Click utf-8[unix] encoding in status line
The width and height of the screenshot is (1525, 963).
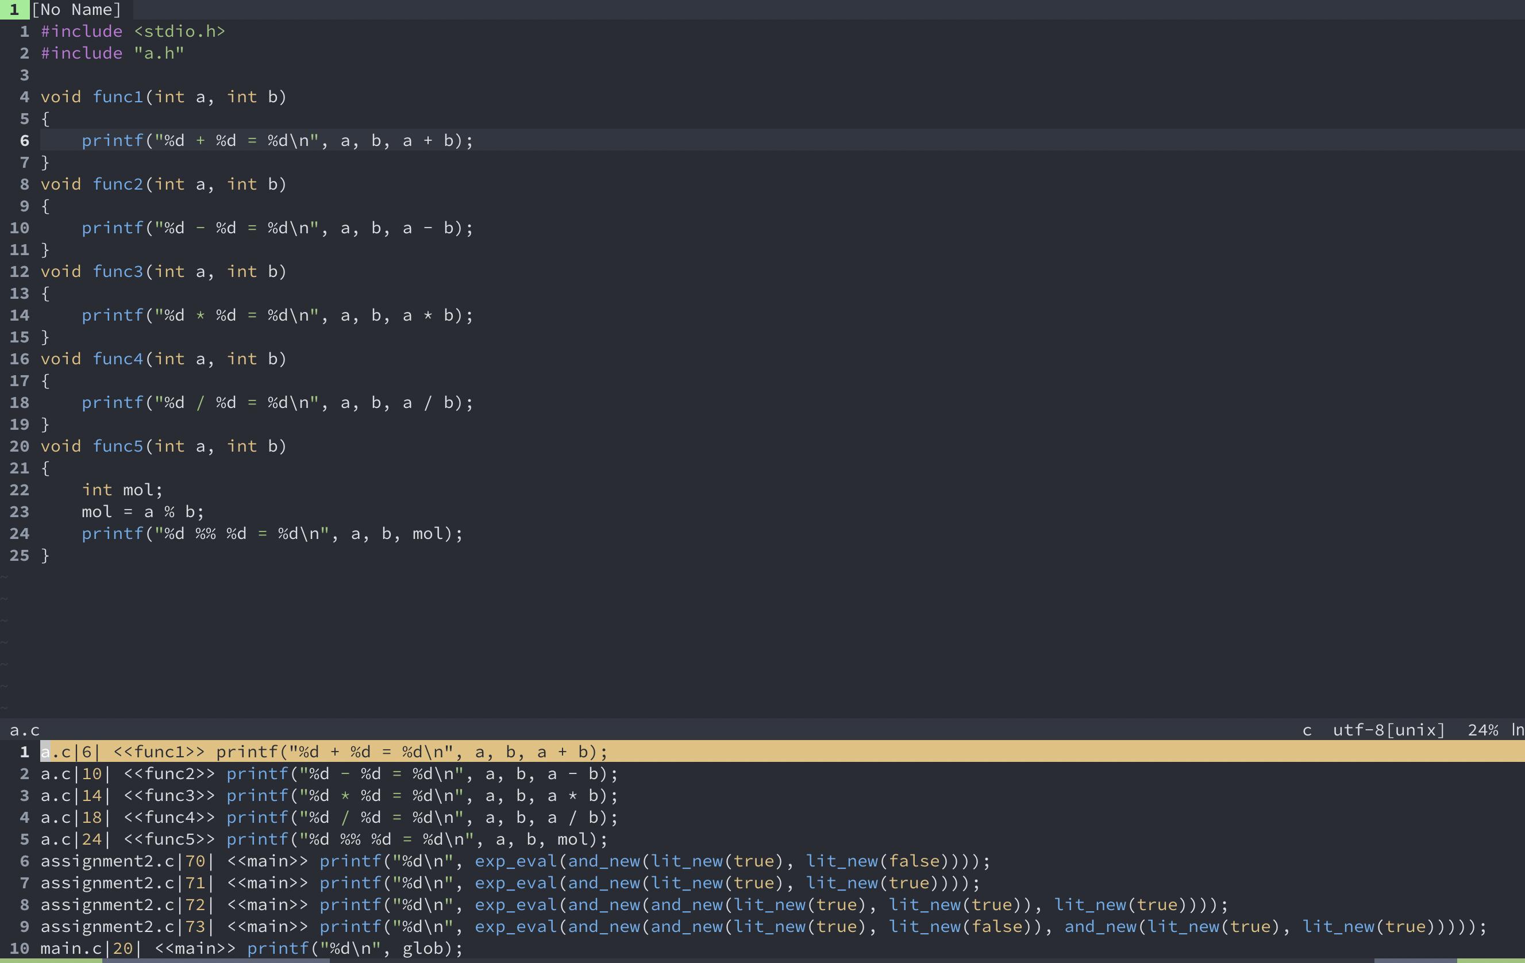1389,730
